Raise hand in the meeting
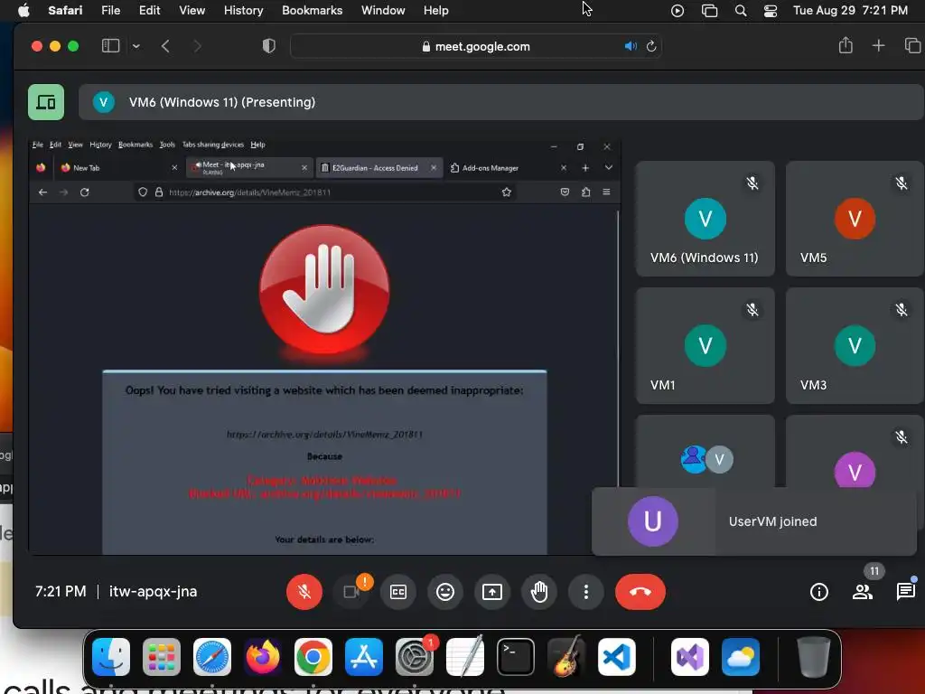The height and width of the screenshot is (694, 925). pyautogui.click(x=539, y=591)
